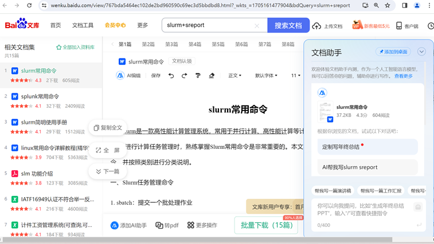Open the 文档工具 menu in header
Image resolution: width=434 pixels, height=244 pixels.
pos(83,26)
